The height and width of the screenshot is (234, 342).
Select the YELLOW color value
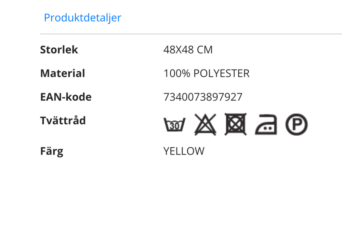click(x=184, y=151)
